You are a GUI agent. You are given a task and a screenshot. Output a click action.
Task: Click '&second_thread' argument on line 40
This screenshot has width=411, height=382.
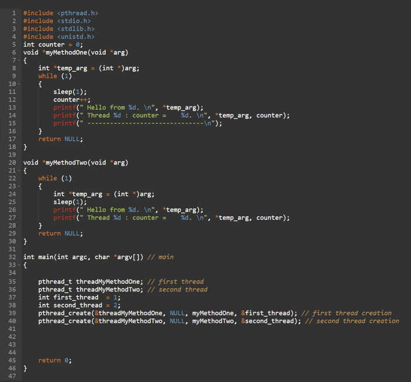point(267,321)
